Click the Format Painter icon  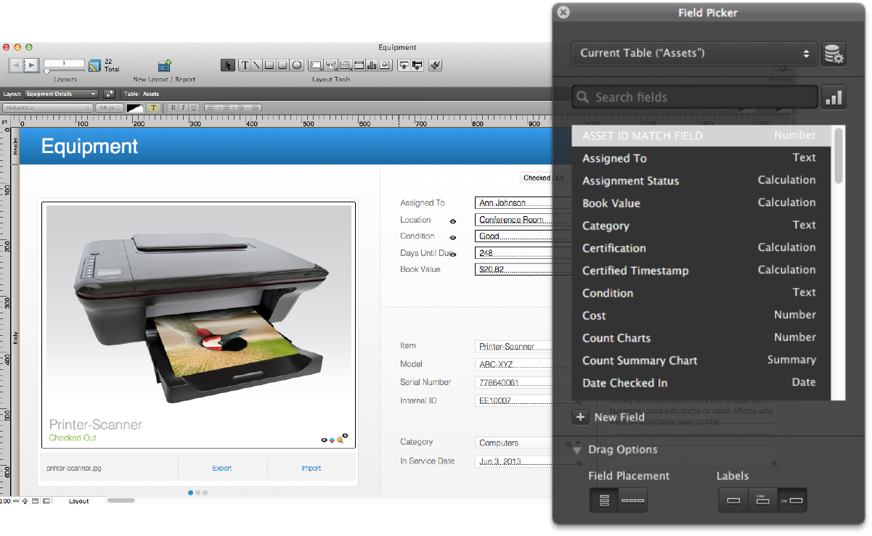click(x=435, y=65)
